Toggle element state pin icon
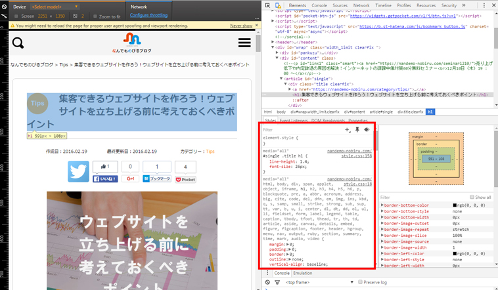498x290 pixels. click(x=357, y=129)
